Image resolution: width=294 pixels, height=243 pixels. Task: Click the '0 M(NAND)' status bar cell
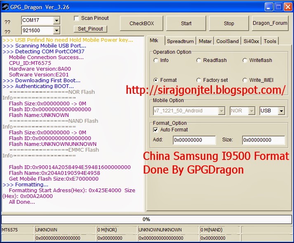[x=219, y=230]
